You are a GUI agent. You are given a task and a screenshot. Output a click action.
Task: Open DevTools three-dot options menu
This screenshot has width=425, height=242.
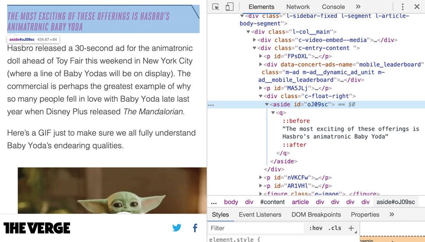pos(403,7)
